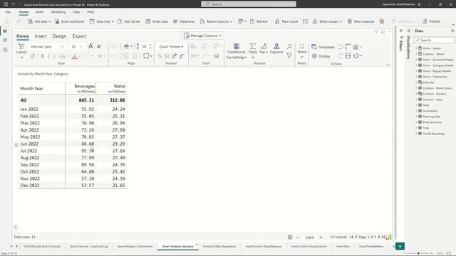Click New measure button

pos(361,21)
